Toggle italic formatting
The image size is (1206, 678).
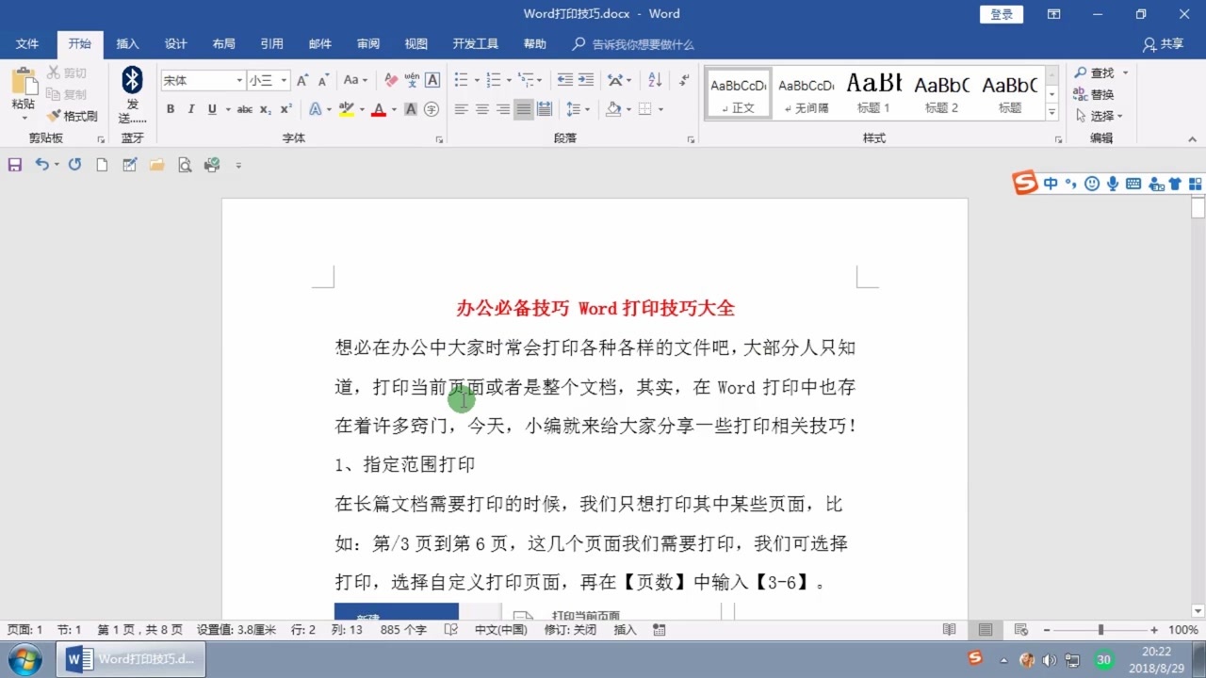190,109
